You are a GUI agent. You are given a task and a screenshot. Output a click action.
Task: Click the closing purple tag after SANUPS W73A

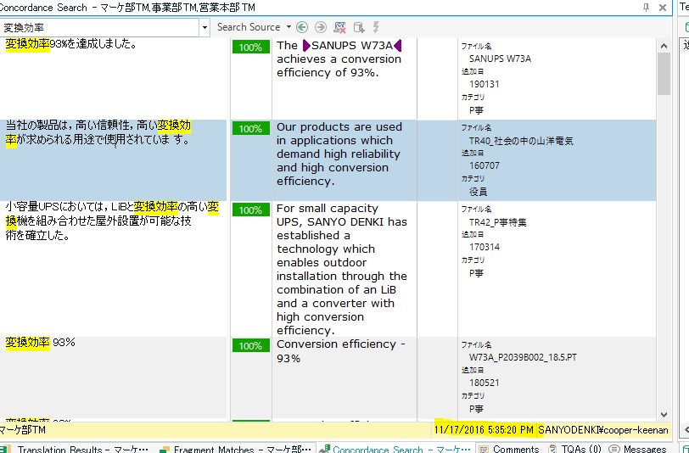click(x=398, y=45)
